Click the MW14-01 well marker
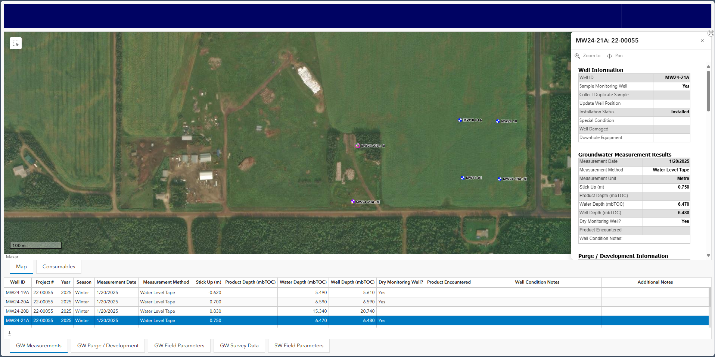This screenshot has width=715, height=357. coord(463,178)
